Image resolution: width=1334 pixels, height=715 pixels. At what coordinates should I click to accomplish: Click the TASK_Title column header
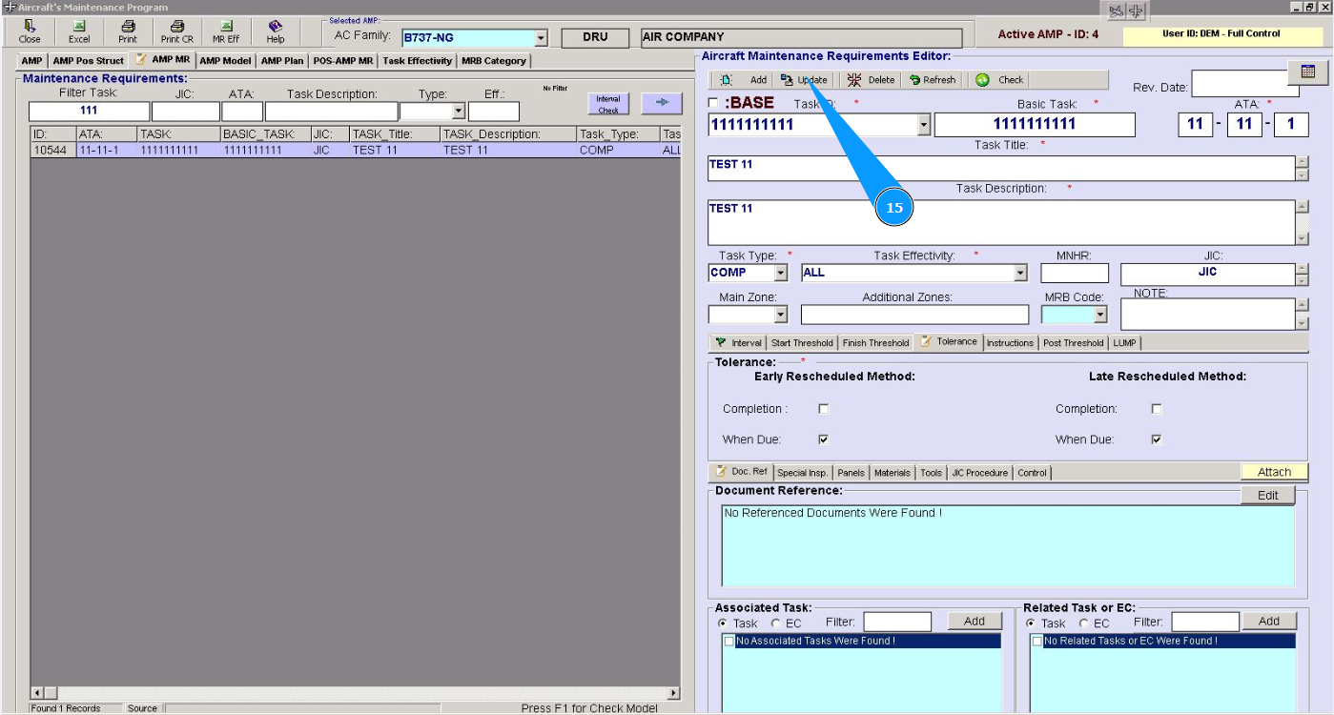[394, 135]
